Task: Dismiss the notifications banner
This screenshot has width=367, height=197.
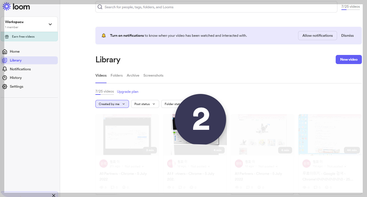Action: (x=347, y=36)
